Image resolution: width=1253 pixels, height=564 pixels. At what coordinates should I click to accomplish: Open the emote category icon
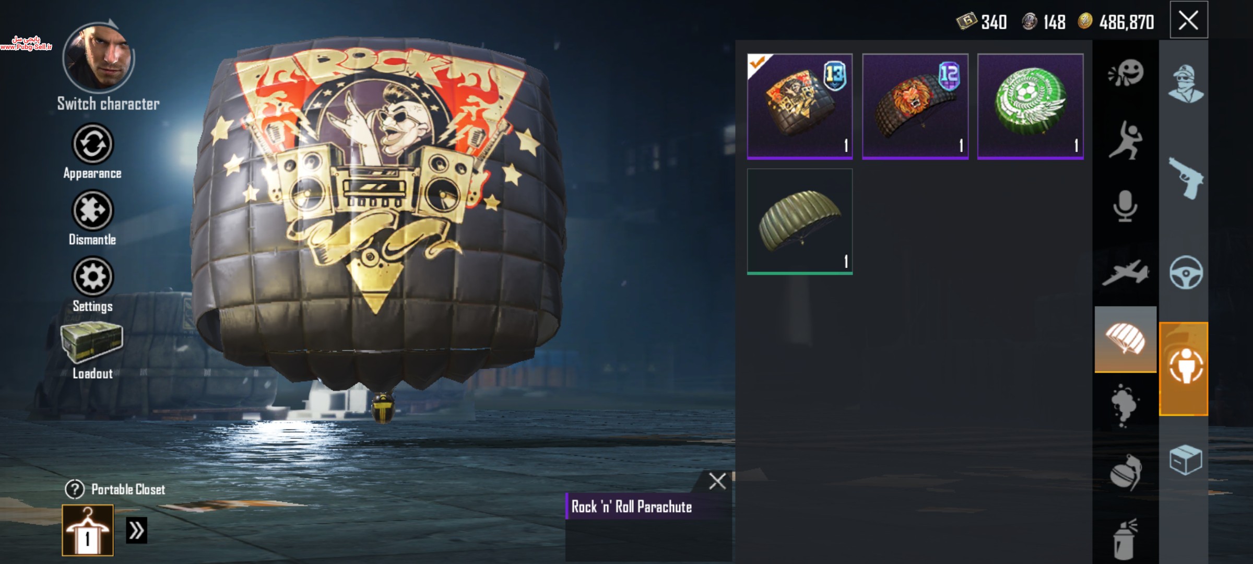[x=1125, y=73]
